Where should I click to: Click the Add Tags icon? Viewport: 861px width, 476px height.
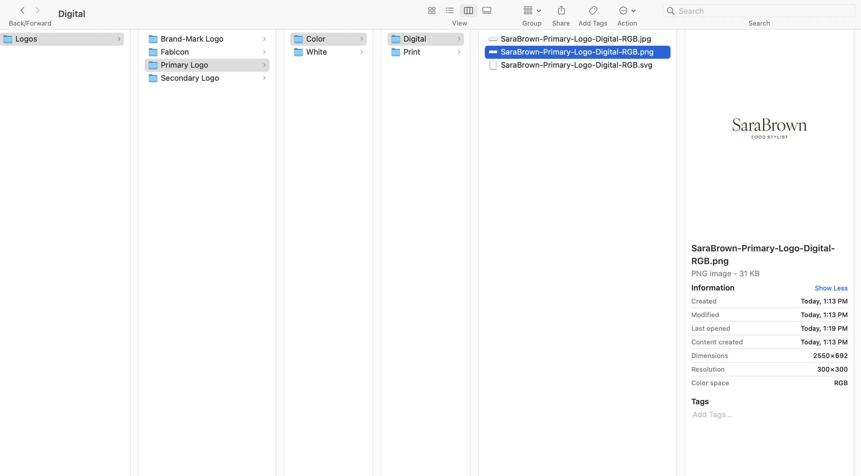click(x=593, y=11)
